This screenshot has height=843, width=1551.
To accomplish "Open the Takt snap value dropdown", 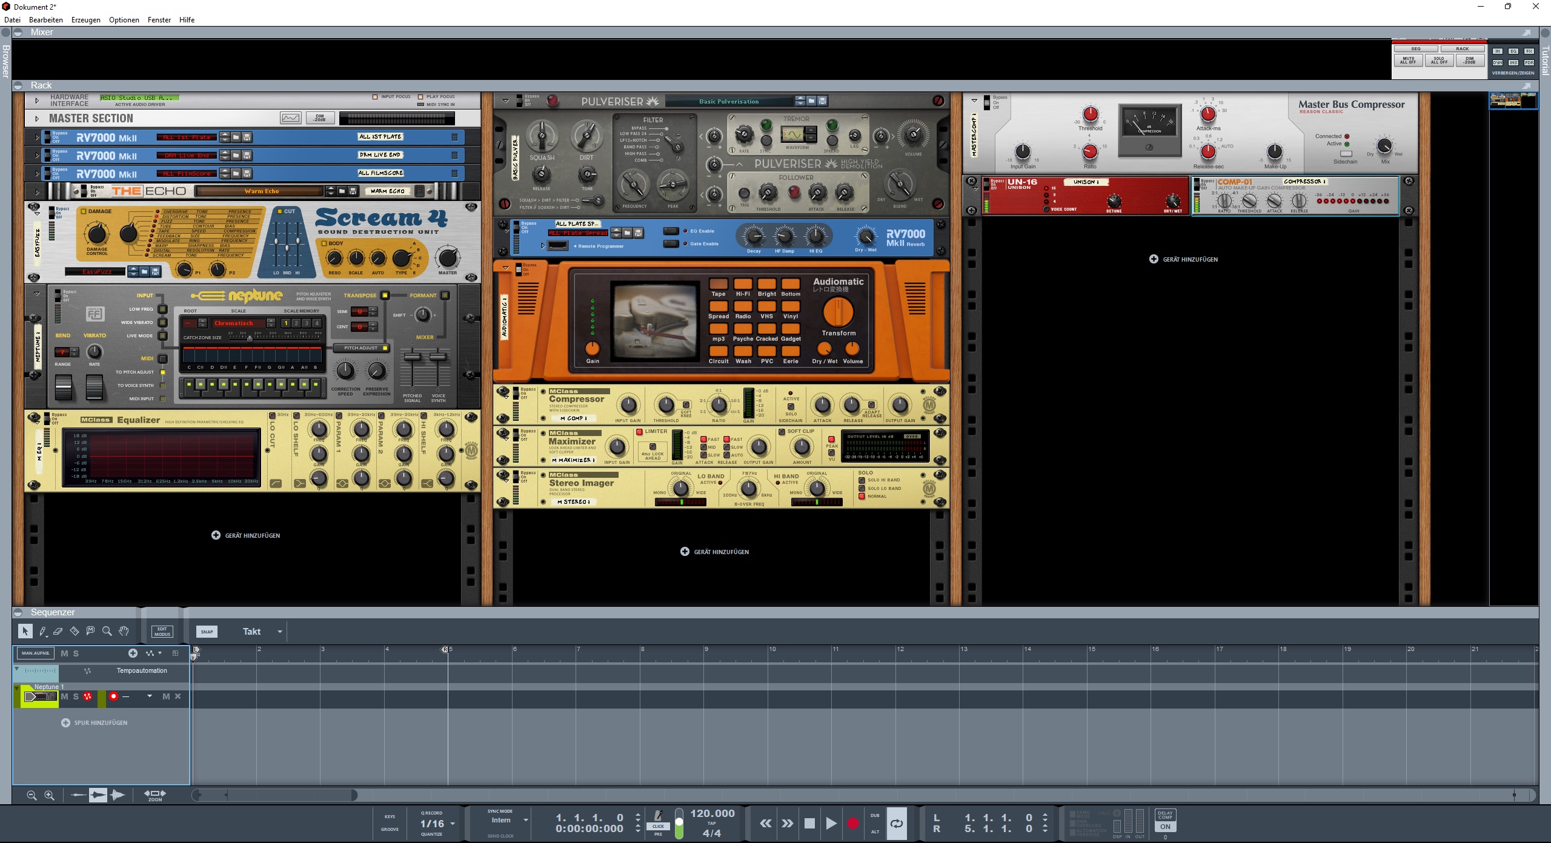I will [x=280, y=632].
